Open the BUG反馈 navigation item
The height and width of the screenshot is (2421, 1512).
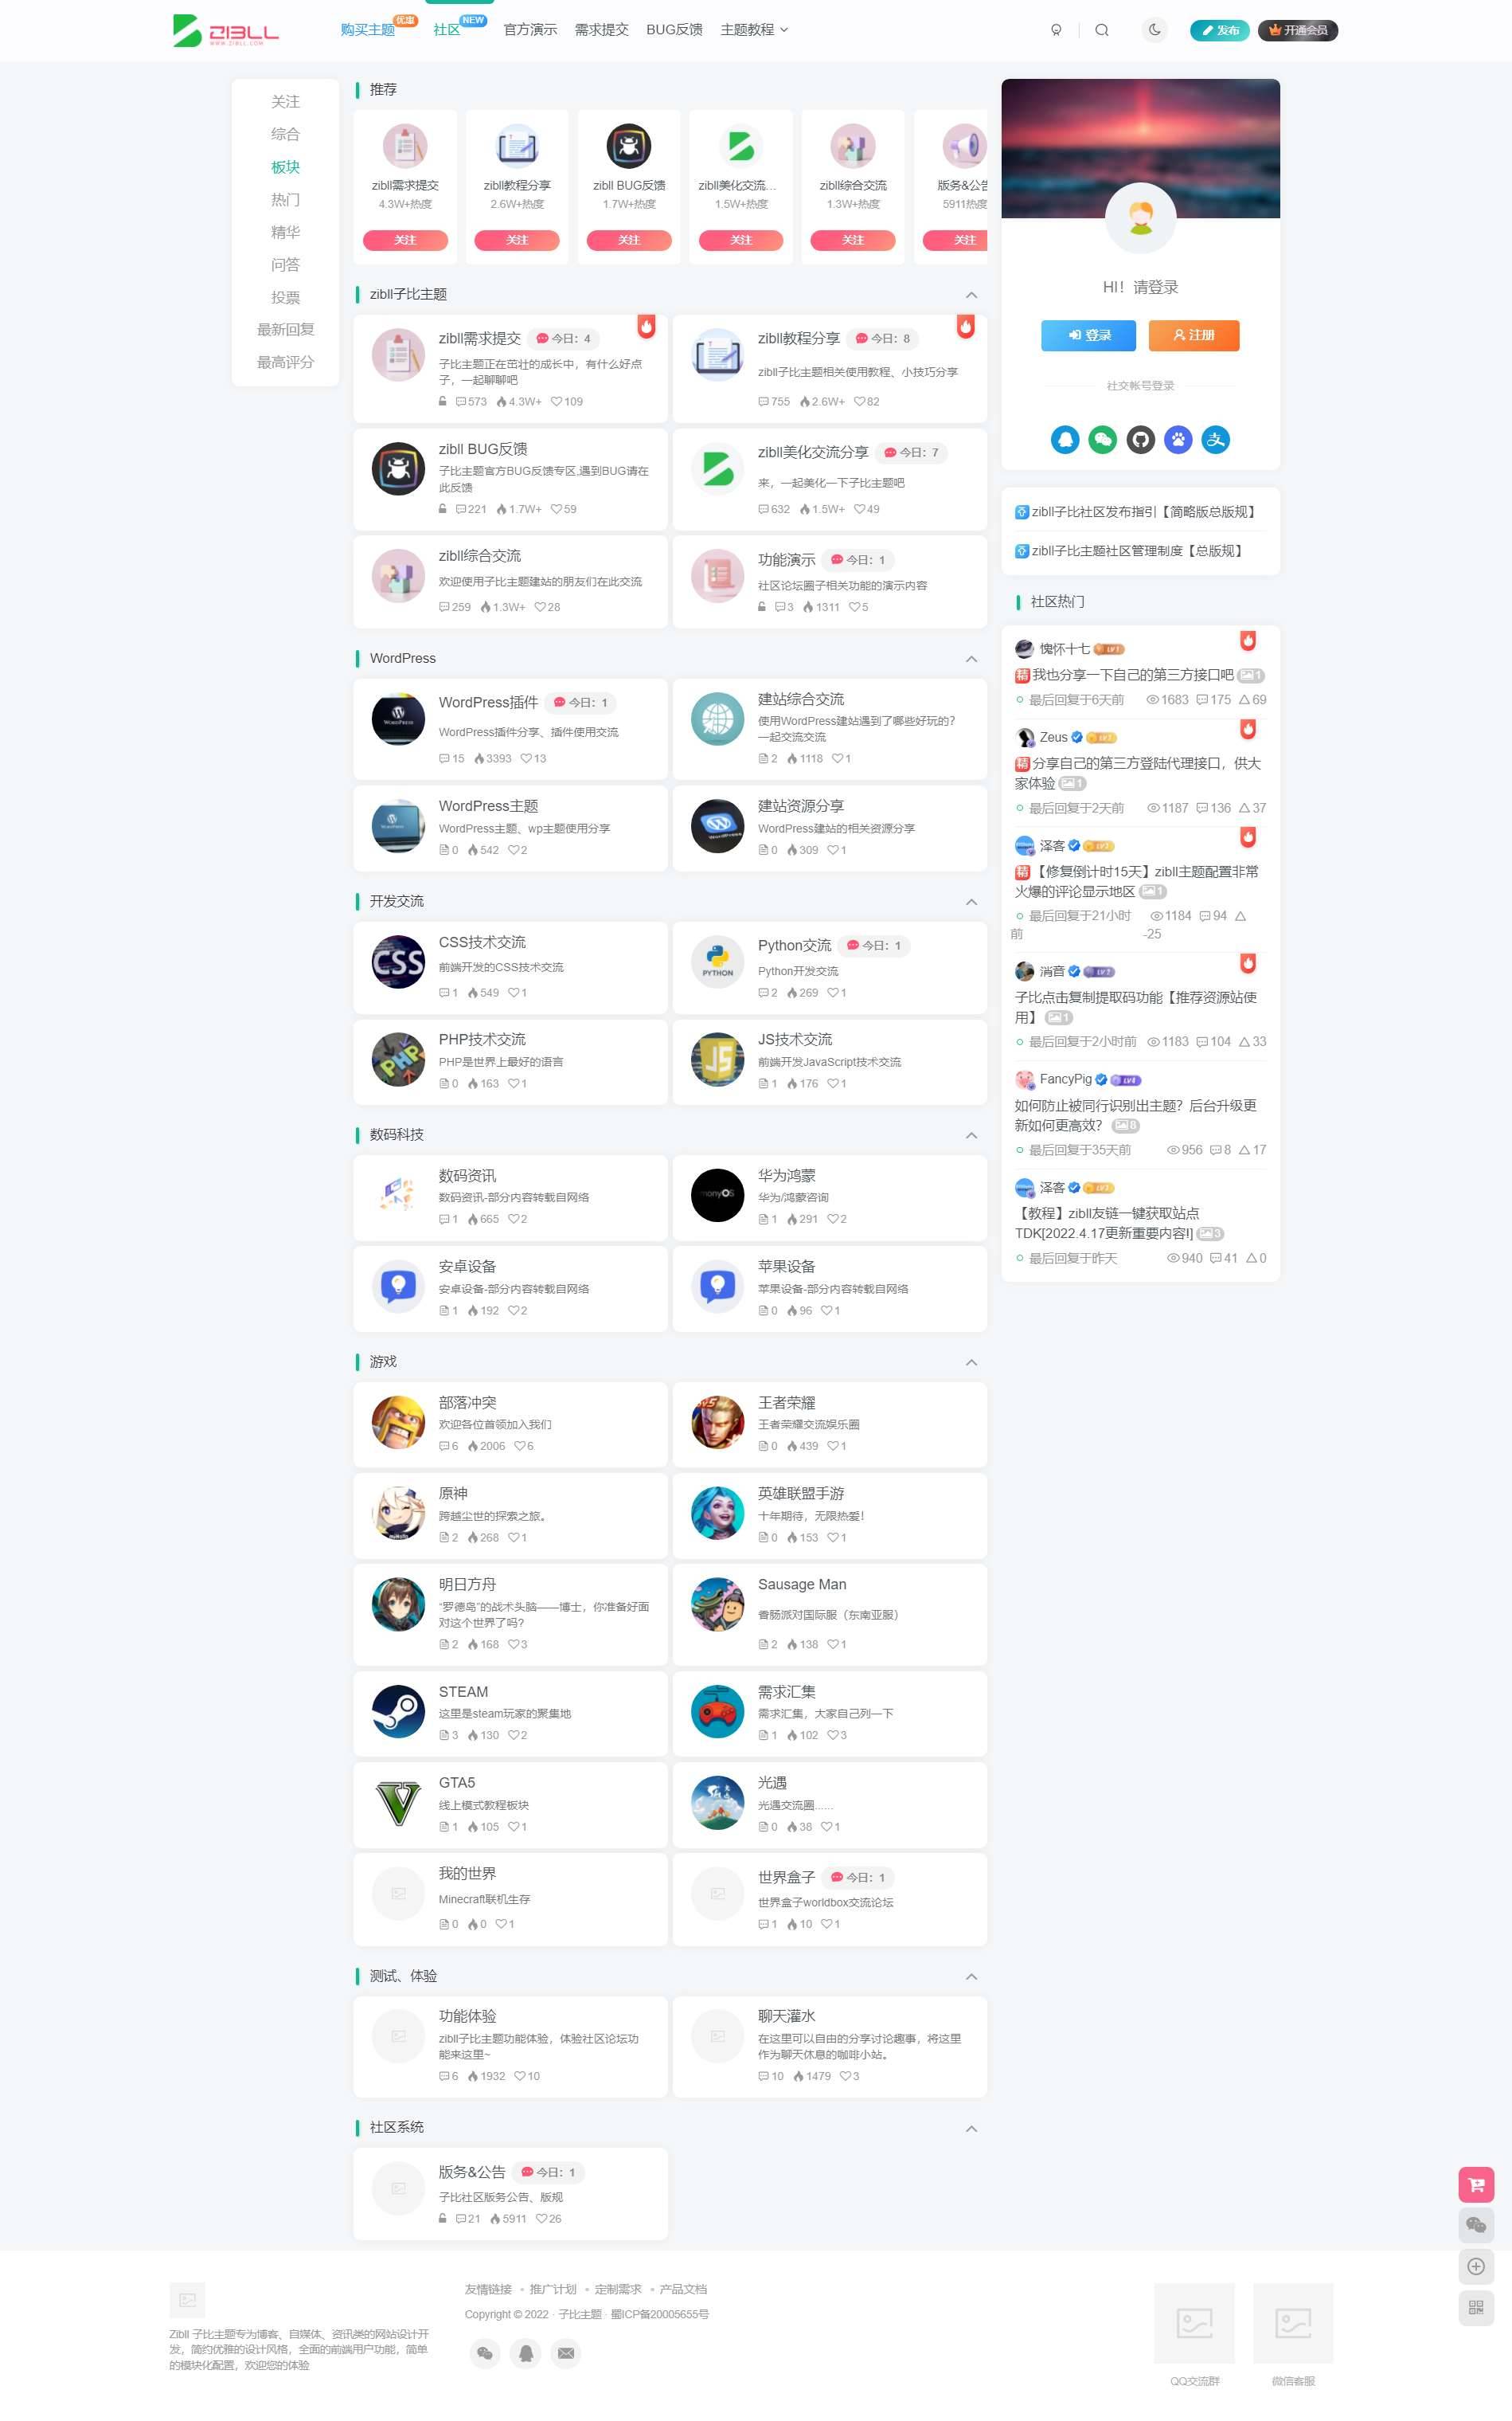click(x=674, y=30)
